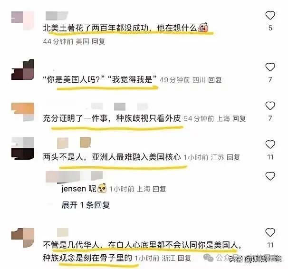Heart the jensen reply comment

[270, 176]
